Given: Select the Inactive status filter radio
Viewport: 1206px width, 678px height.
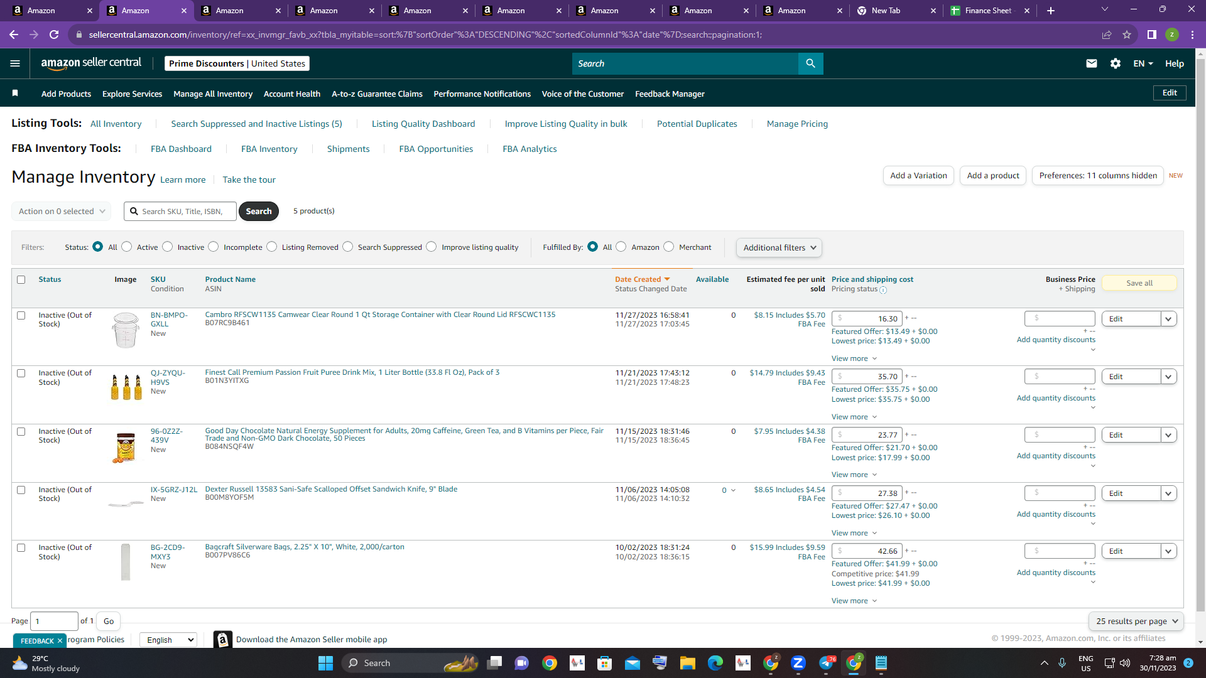Looking at the screenshot, I should coord(168,247).
